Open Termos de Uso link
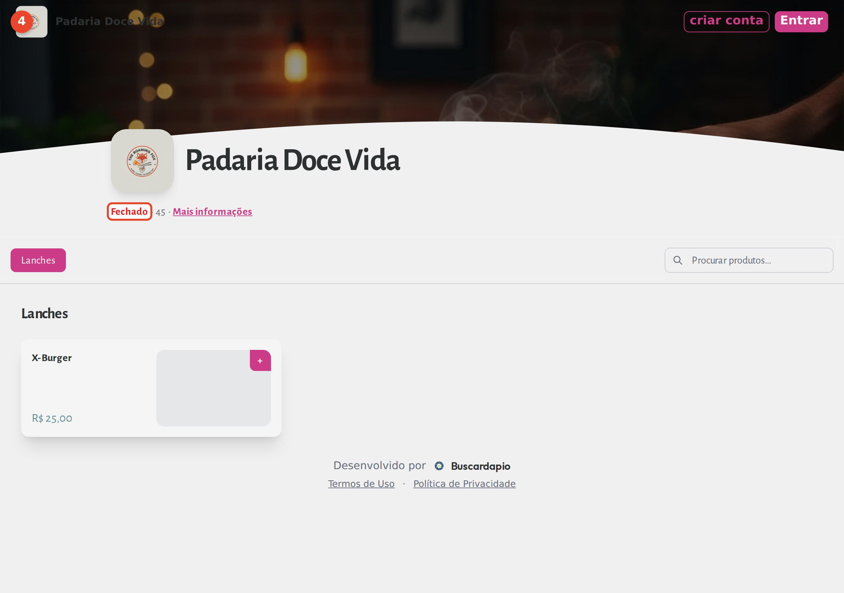The width and height of the screenshot is (844, 593). (x=361, y=484)
